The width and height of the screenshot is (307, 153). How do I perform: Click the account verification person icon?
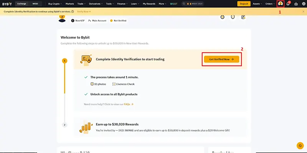coord(243,17)
